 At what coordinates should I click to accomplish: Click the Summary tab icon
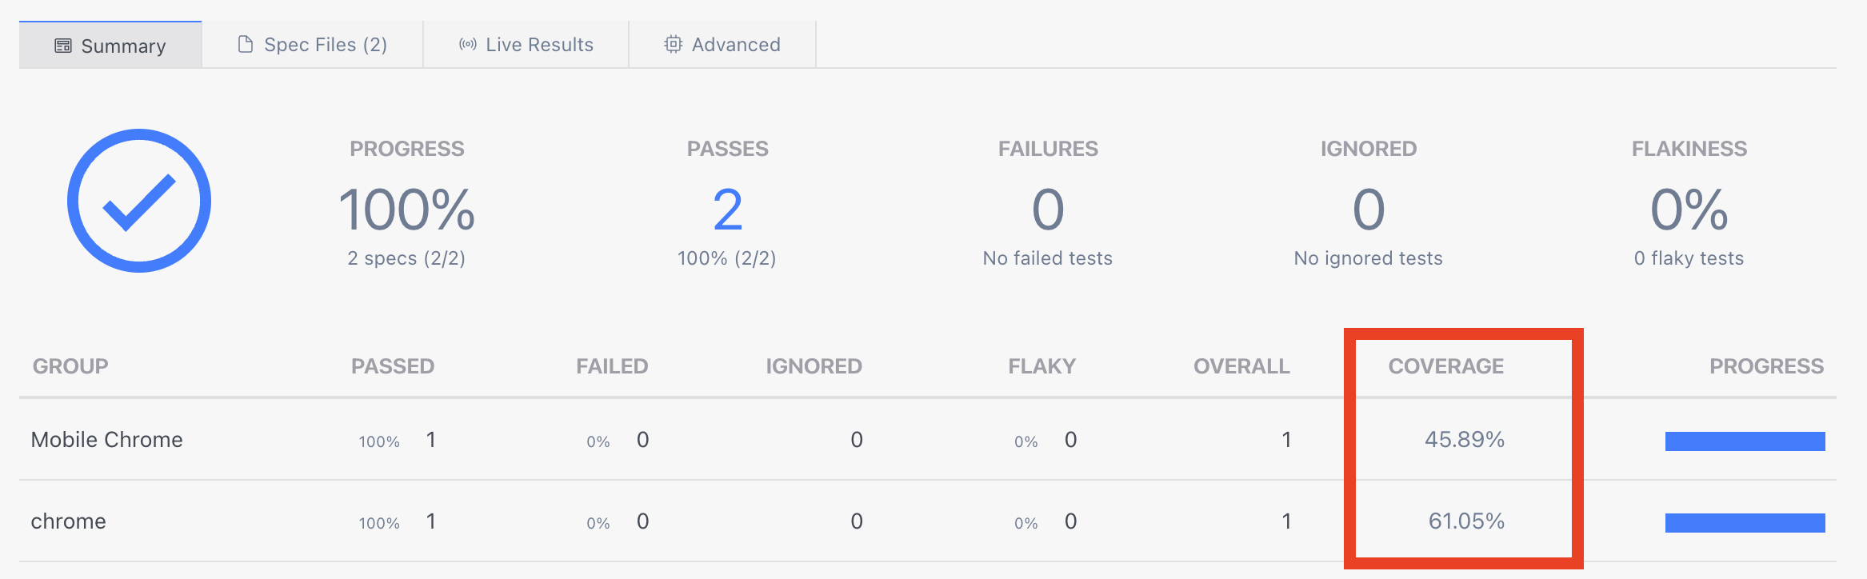(63, 46)
